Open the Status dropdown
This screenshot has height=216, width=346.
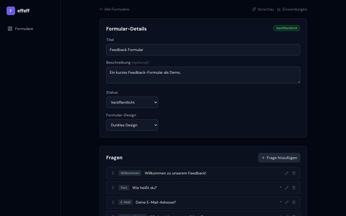(132, 102)
